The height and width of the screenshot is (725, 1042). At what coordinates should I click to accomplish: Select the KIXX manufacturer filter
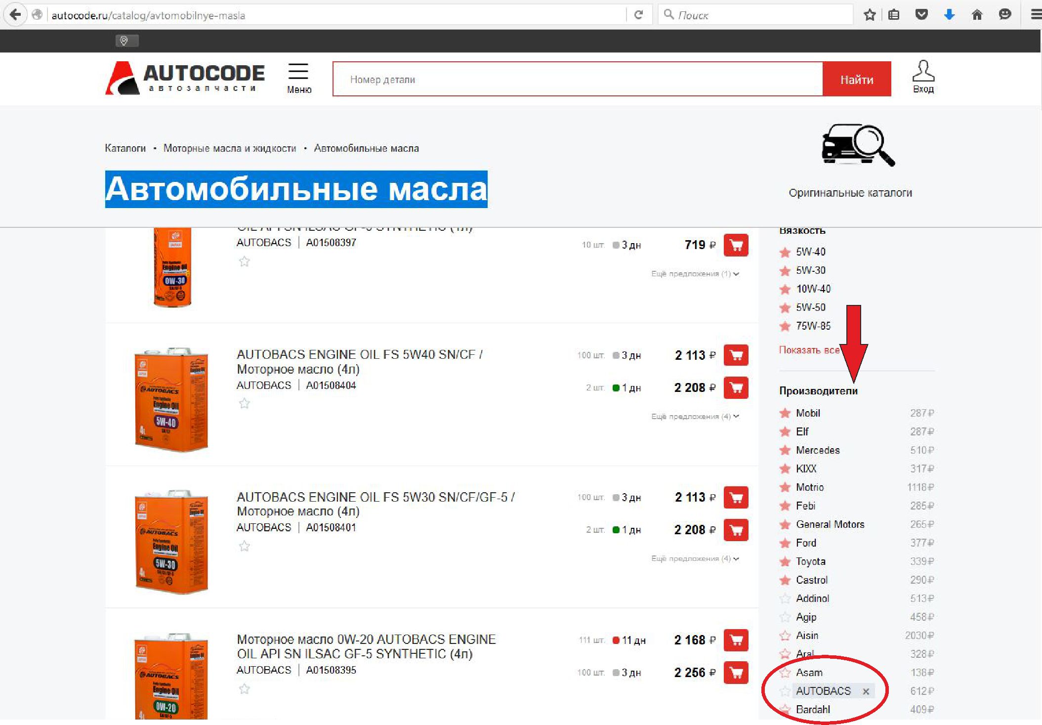(x=806, y=469)
